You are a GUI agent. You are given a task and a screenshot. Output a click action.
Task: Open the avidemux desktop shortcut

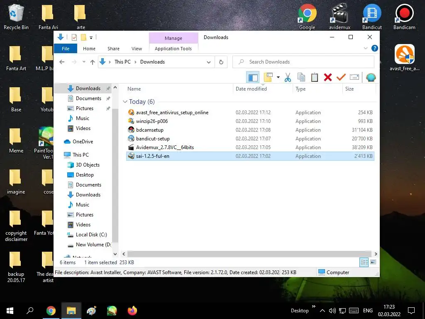tap(340, 17)
